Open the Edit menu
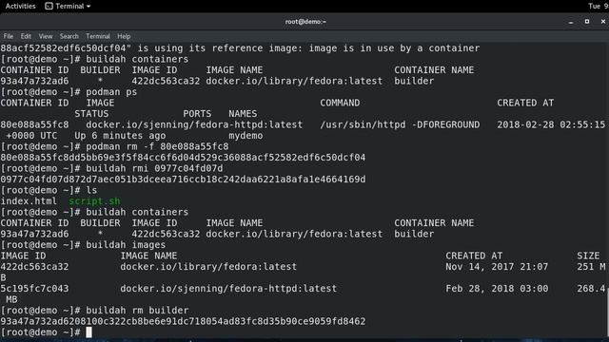Viewport: 609px width, 342px height. point(26,36)
